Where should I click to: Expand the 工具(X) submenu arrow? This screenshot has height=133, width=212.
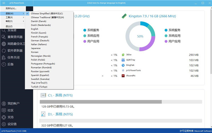point(24,17)
